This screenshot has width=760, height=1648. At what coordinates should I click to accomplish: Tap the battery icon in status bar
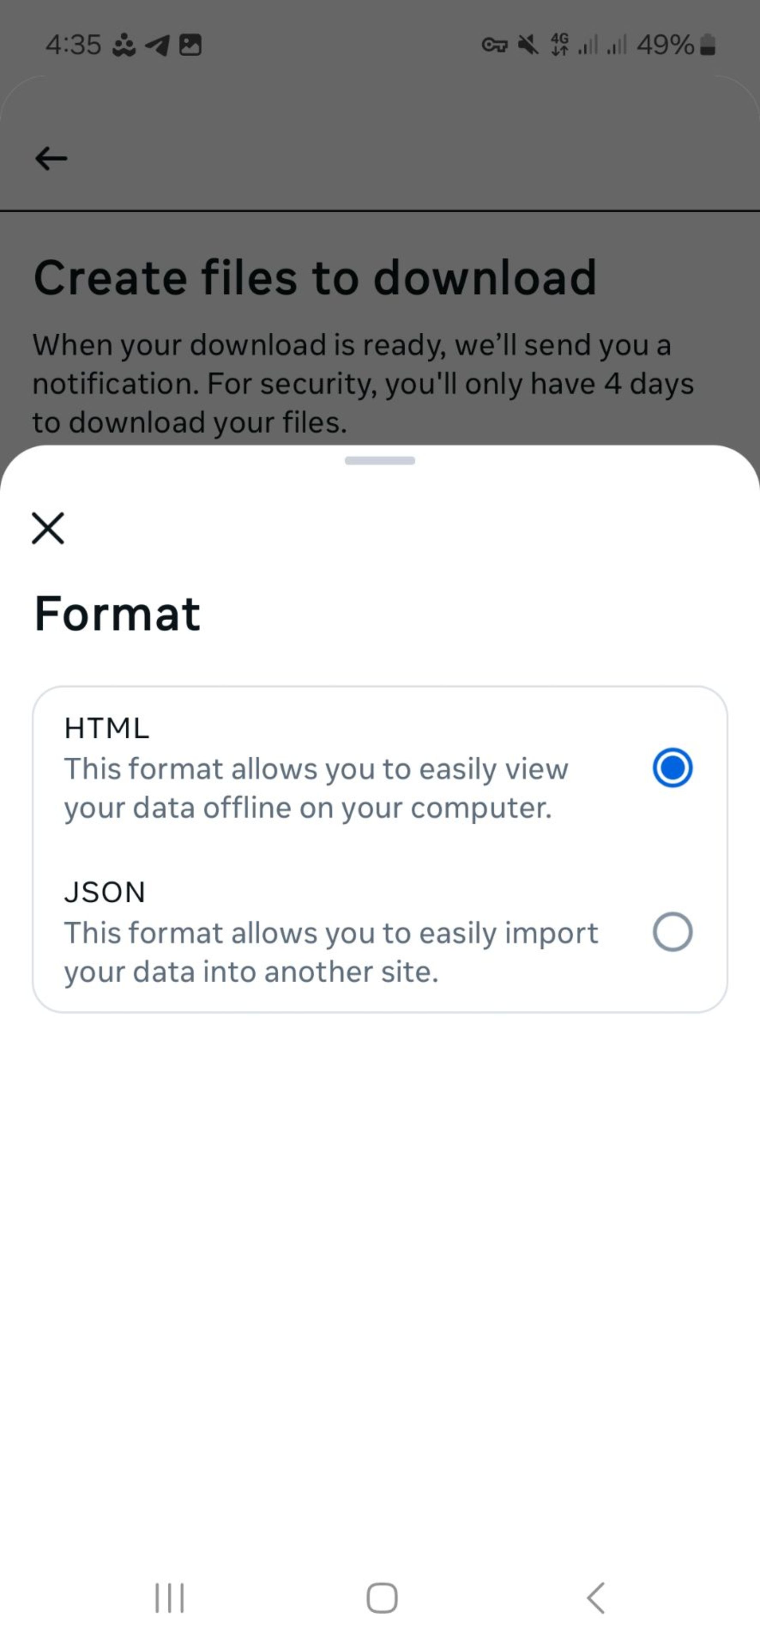pyautogui.click(x=708, y=45)
